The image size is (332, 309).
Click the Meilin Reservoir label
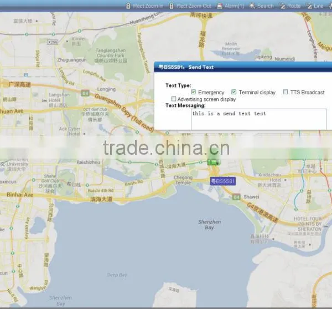pyautogui.click(x=231, y=46)
